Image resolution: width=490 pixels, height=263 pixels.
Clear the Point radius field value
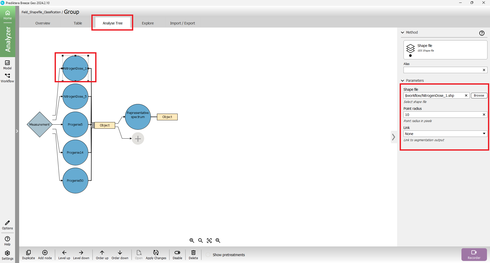pos(484,115)
